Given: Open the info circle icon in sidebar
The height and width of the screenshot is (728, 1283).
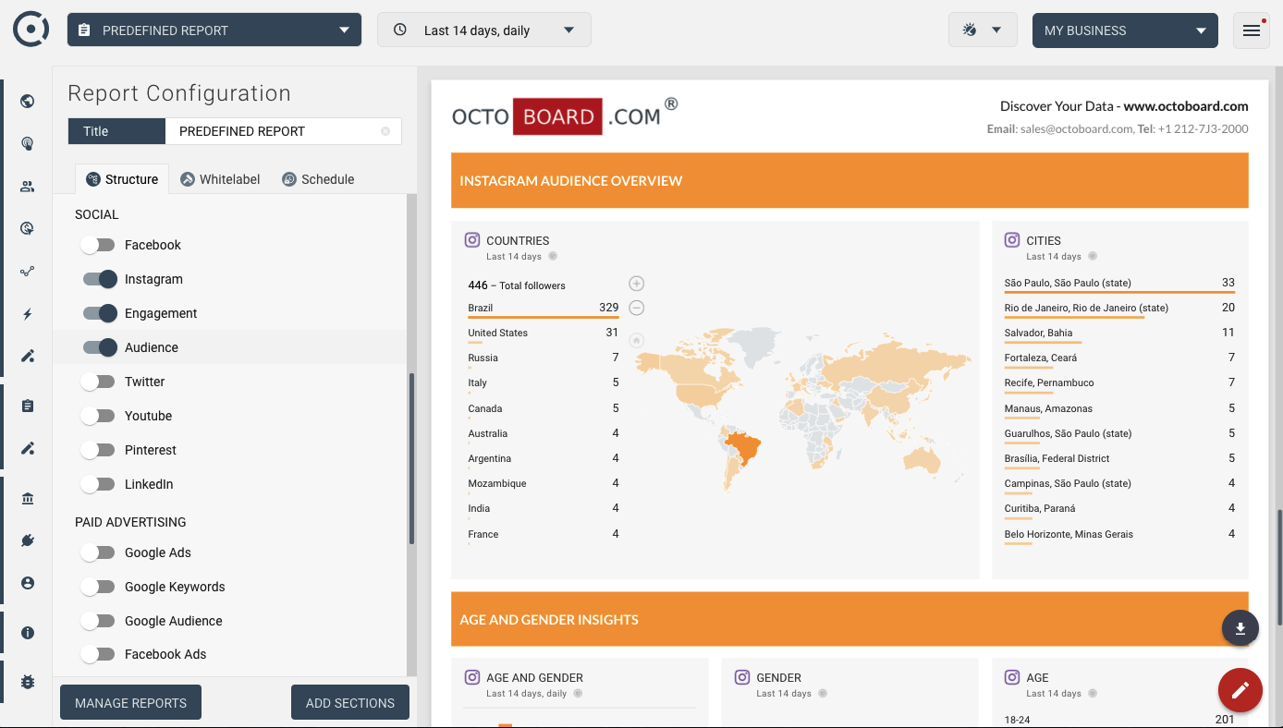Looking at the screenshot, I should (28, 633).
